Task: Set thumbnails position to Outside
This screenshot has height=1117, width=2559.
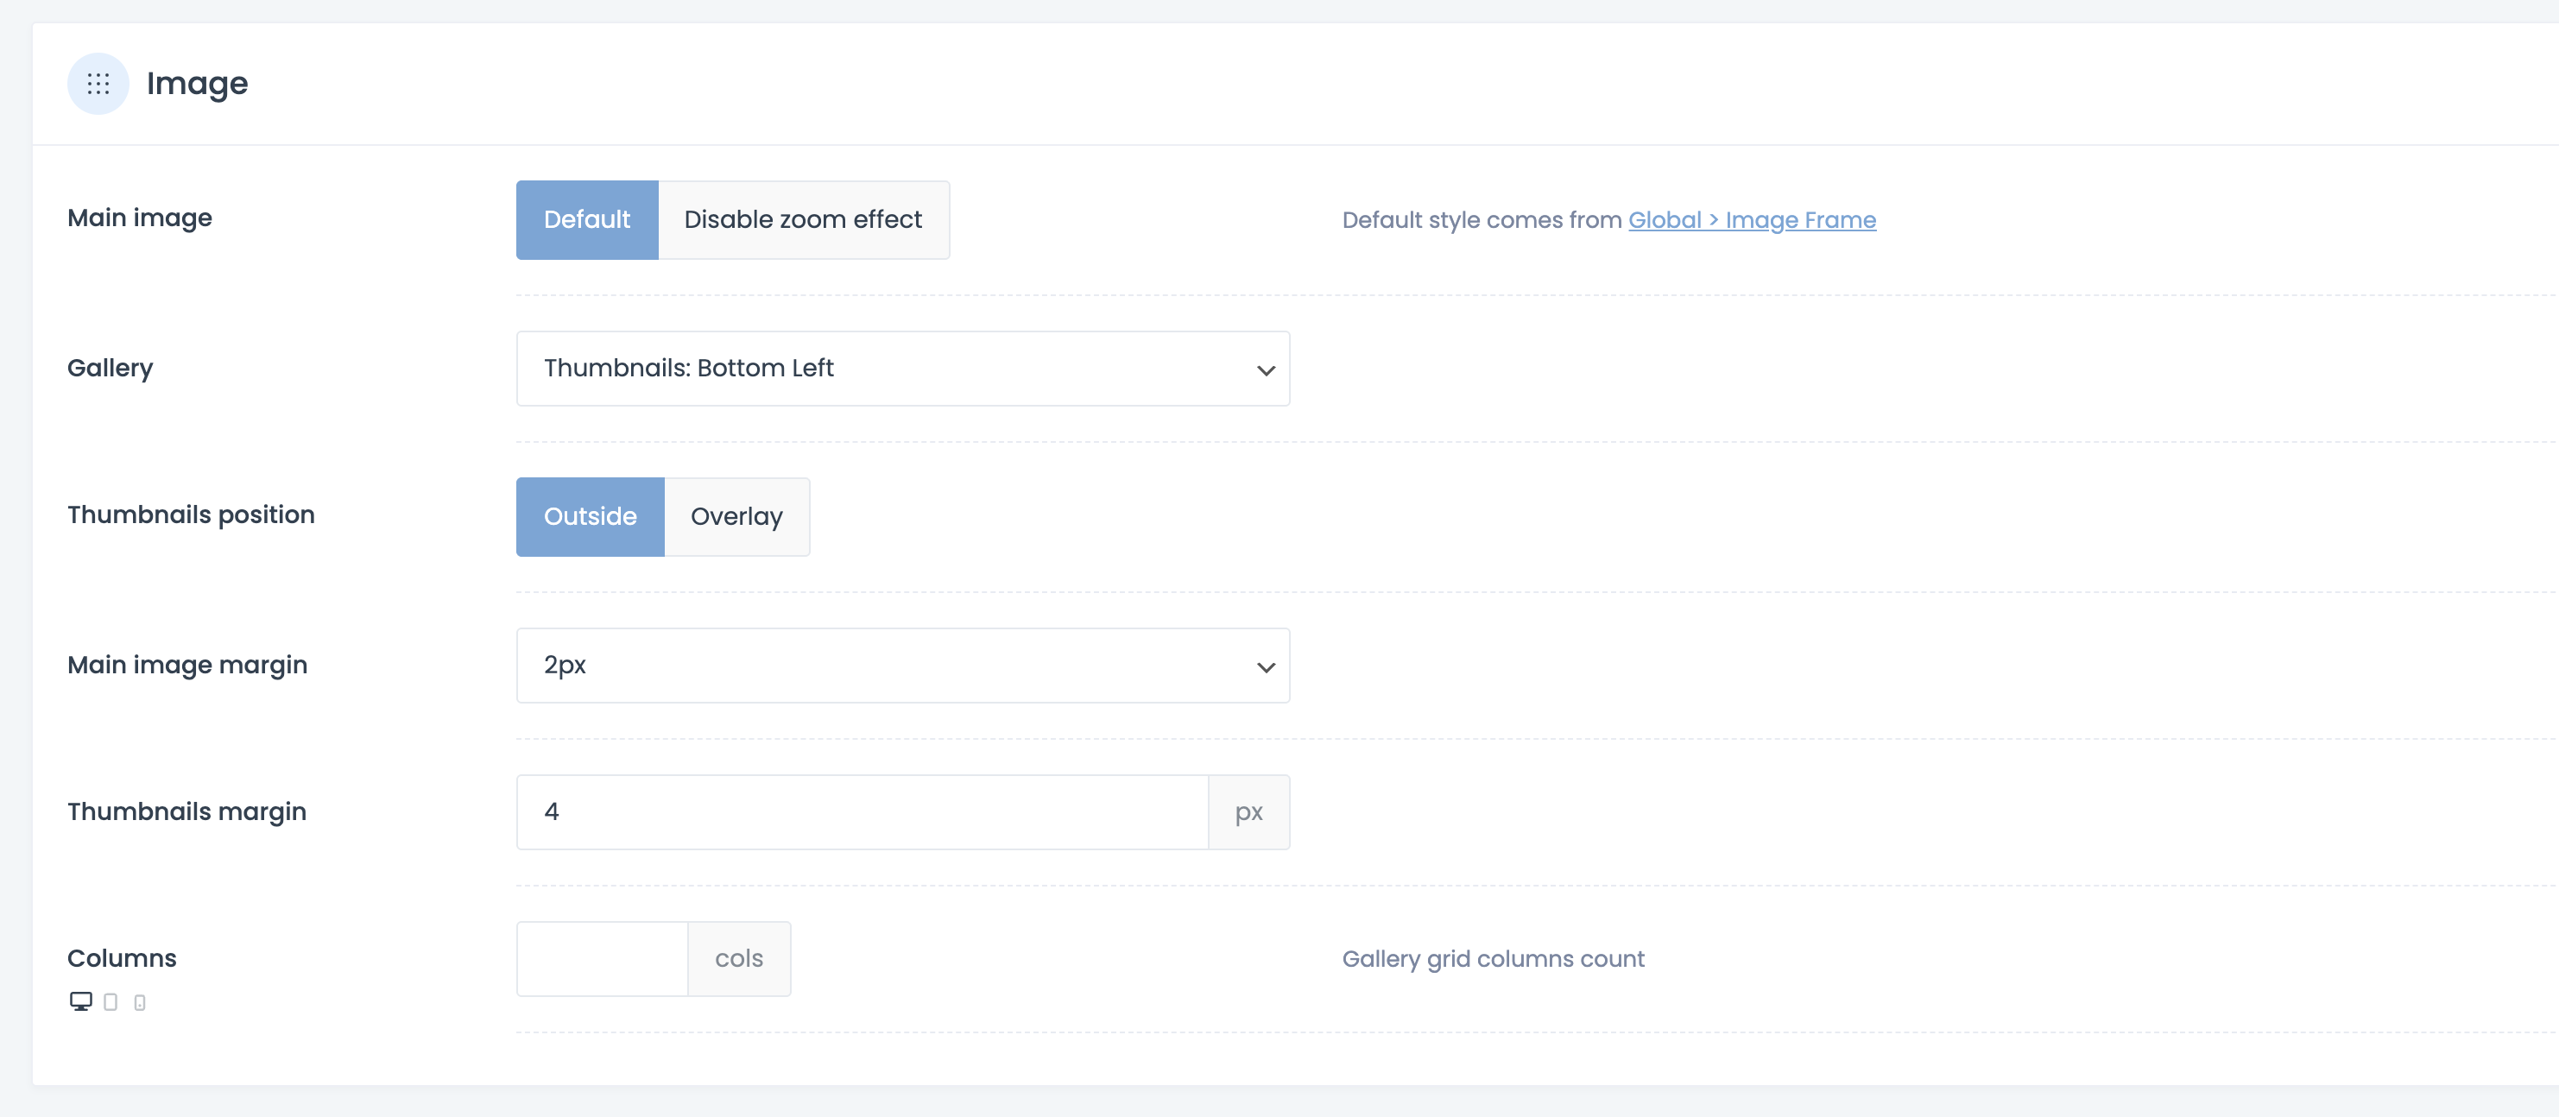Action: (x=589, y=516)
